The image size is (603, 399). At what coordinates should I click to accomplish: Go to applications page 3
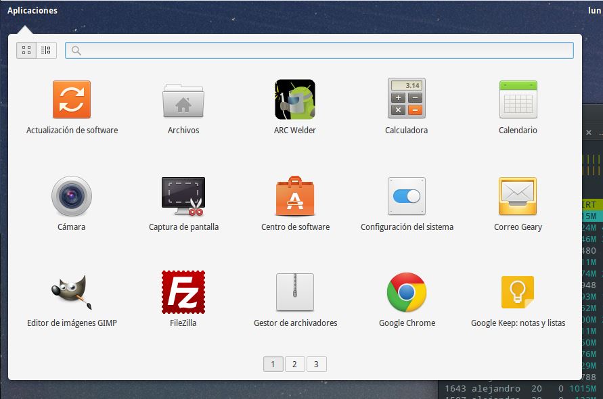[x=316, y=364]
